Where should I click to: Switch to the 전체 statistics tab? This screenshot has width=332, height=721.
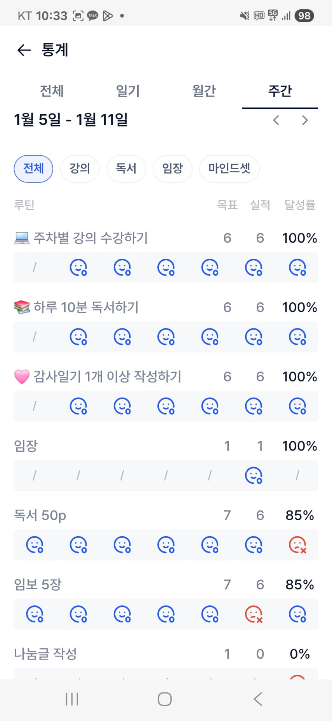[52, 91]
